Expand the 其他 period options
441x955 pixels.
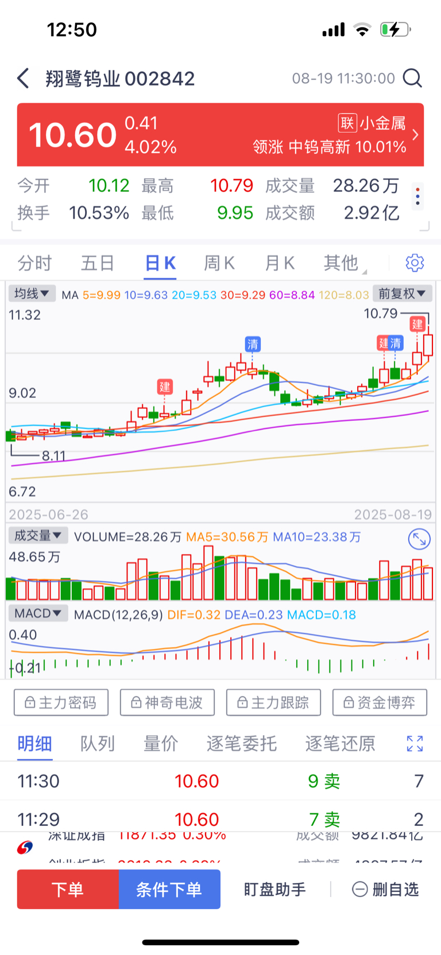point(345,263)
